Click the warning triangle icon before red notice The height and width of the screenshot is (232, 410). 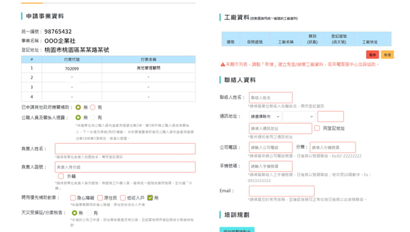pos(223,64)
